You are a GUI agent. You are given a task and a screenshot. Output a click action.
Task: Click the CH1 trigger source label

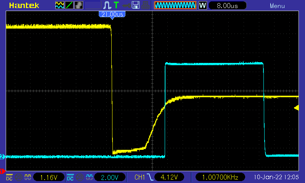click(x=140, y=177)
